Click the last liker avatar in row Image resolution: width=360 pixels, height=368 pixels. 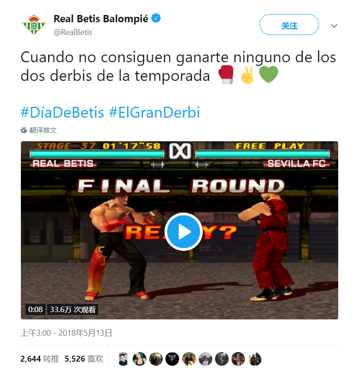(255, 359)
